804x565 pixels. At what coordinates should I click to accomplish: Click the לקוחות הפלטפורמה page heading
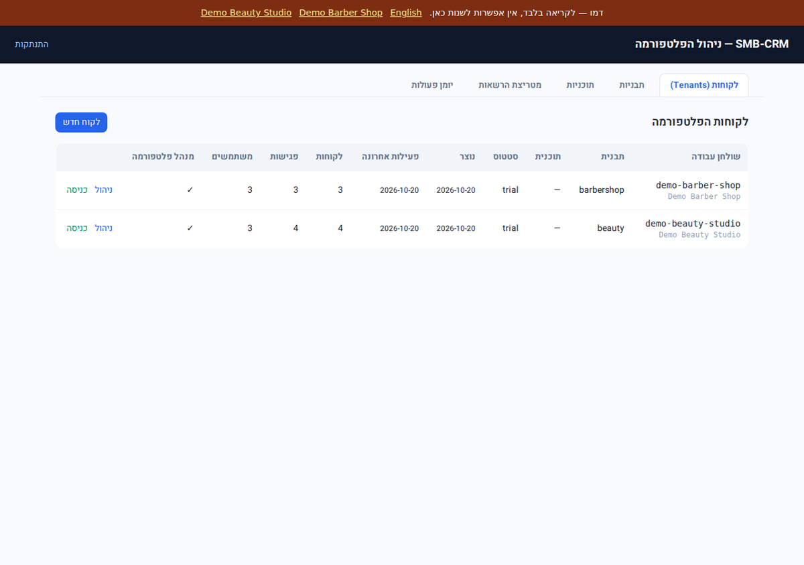pyautogui.click(x=700, y=122)
